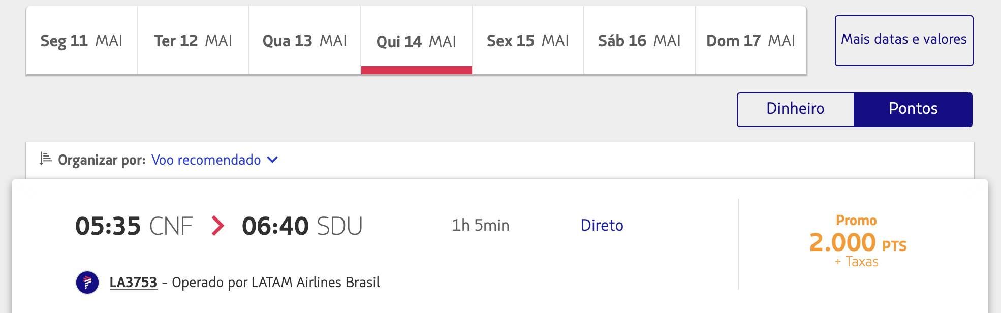Viewport: 1001px width, 313px height.
Task: Select the Dom 17 MAI date tab
Action: pos(751,41)
